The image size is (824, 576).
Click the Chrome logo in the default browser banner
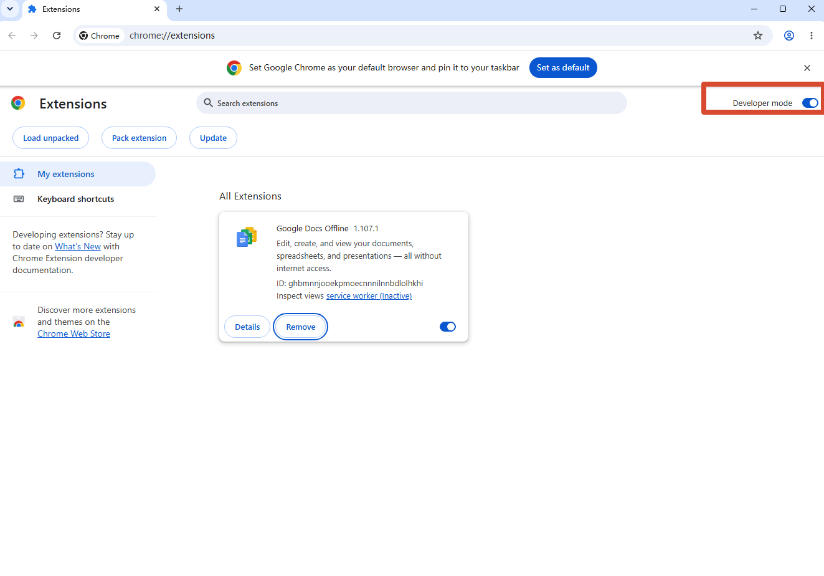(x=234, y=68)
